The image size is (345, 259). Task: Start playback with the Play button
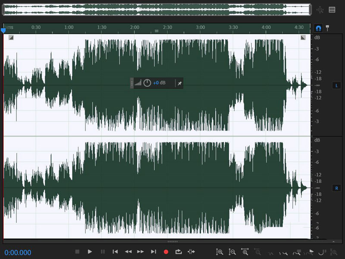(x=90, y=252)
